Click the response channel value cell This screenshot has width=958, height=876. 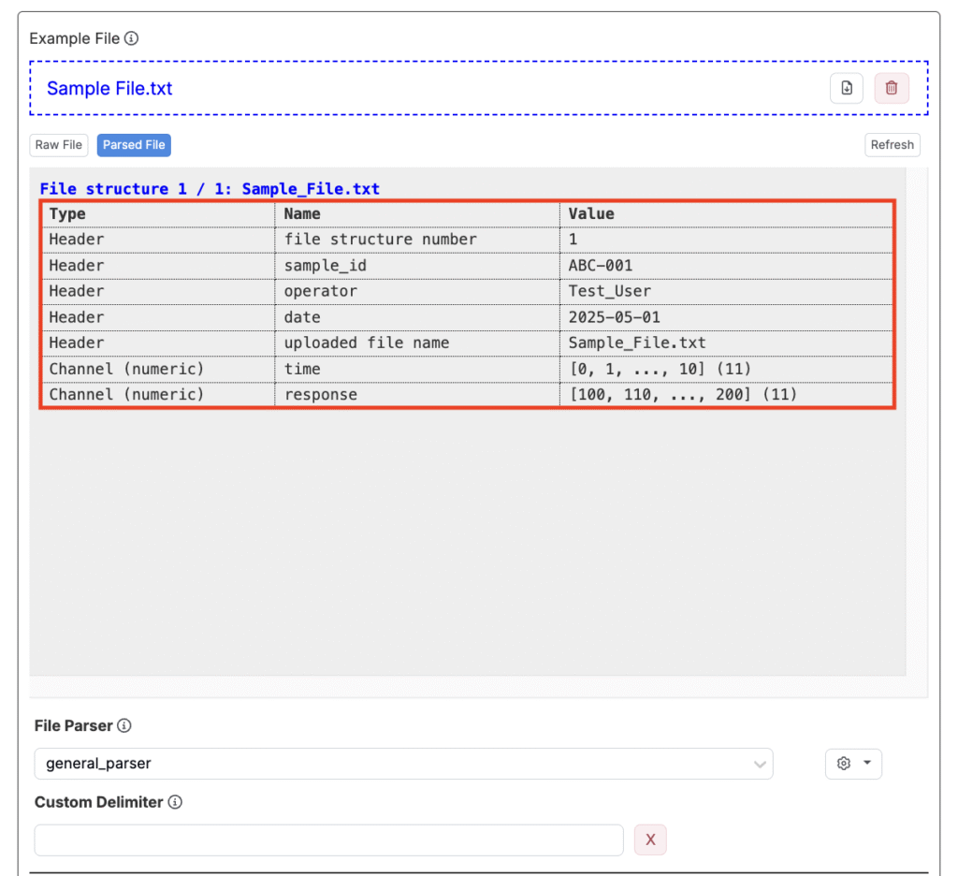(682, 395)
